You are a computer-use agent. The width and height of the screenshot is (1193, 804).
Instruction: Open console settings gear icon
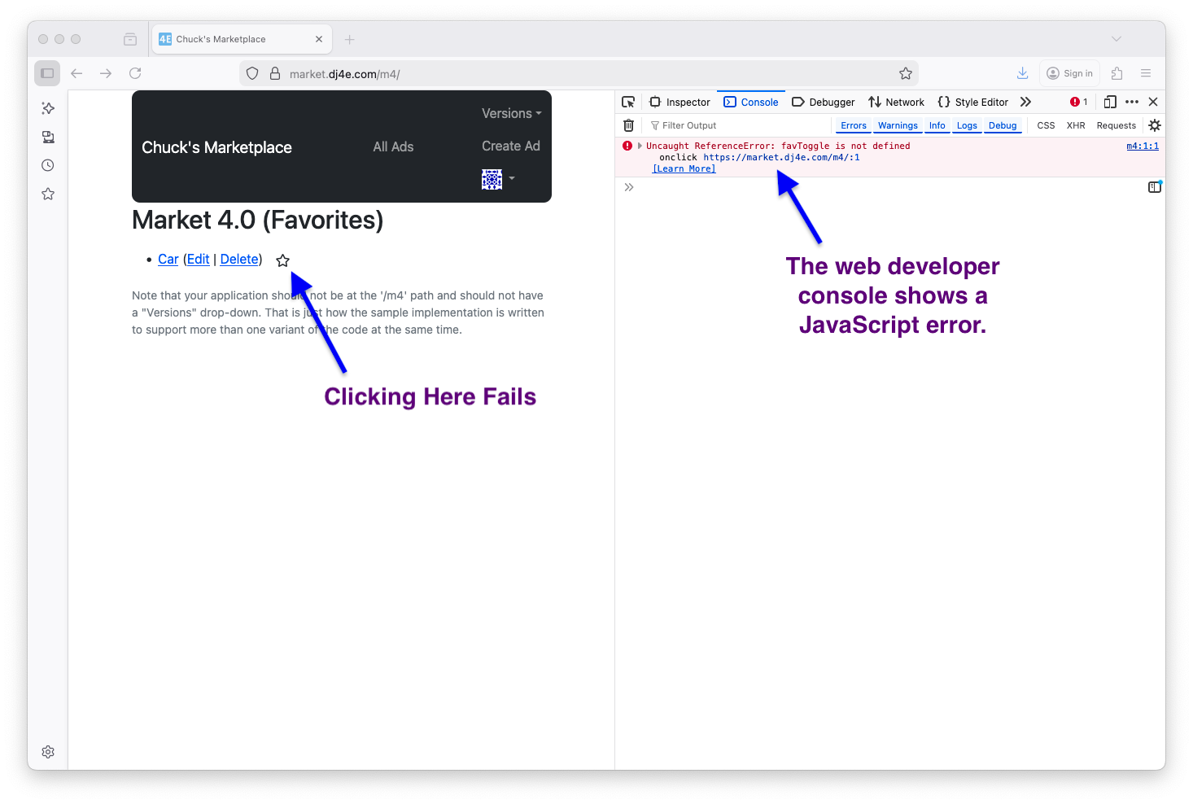(x=1154, y=125)
